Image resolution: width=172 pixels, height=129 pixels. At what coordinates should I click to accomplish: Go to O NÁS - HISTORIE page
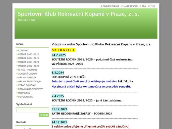pos(28,70)
